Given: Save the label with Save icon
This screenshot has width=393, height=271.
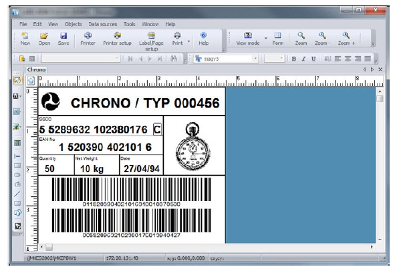Looking at the screenshot, I should pos(63,38).
